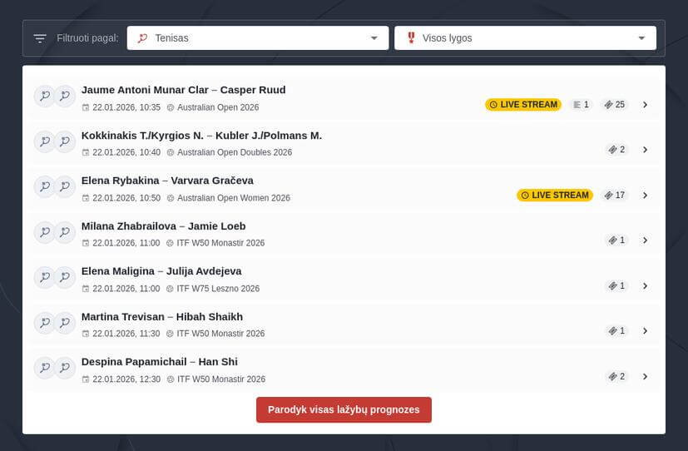
Task: Click Australian Open 2026 tournament label
Action: tap(217, 107)
